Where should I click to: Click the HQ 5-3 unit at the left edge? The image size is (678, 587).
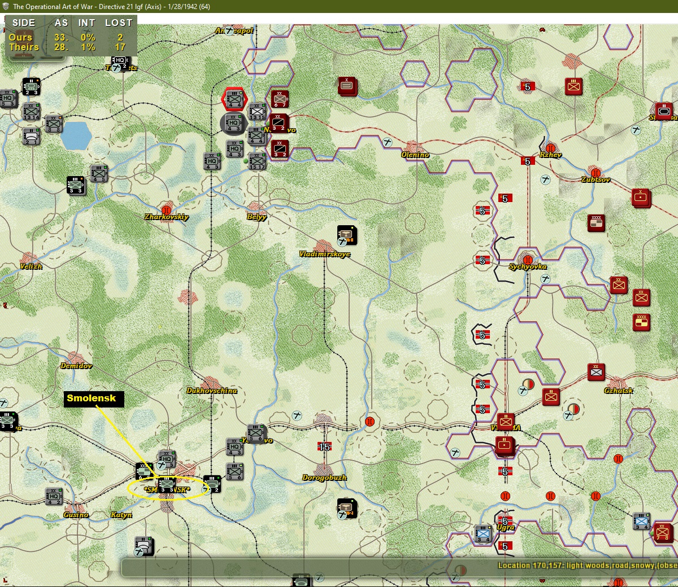coord(8,98)
